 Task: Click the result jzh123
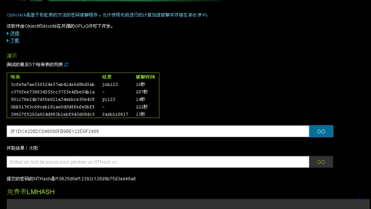tap(110, 85)
